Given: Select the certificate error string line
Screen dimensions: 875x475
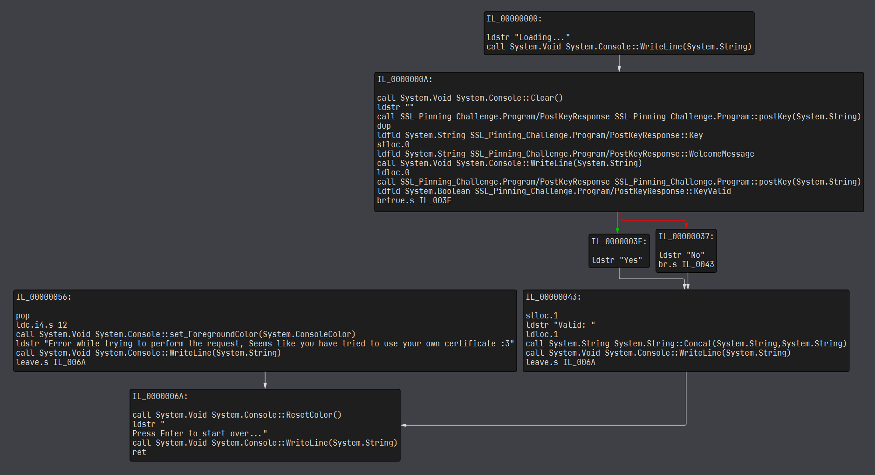Looking at the screenshot, I should (x=265, y=344).
